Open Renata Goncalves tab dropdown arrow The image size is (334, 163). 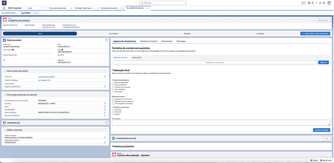tap(120, 8)
